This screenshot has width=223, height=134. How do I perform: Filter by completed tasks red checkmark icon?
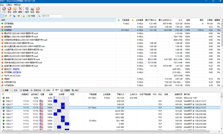click(10, 16)
